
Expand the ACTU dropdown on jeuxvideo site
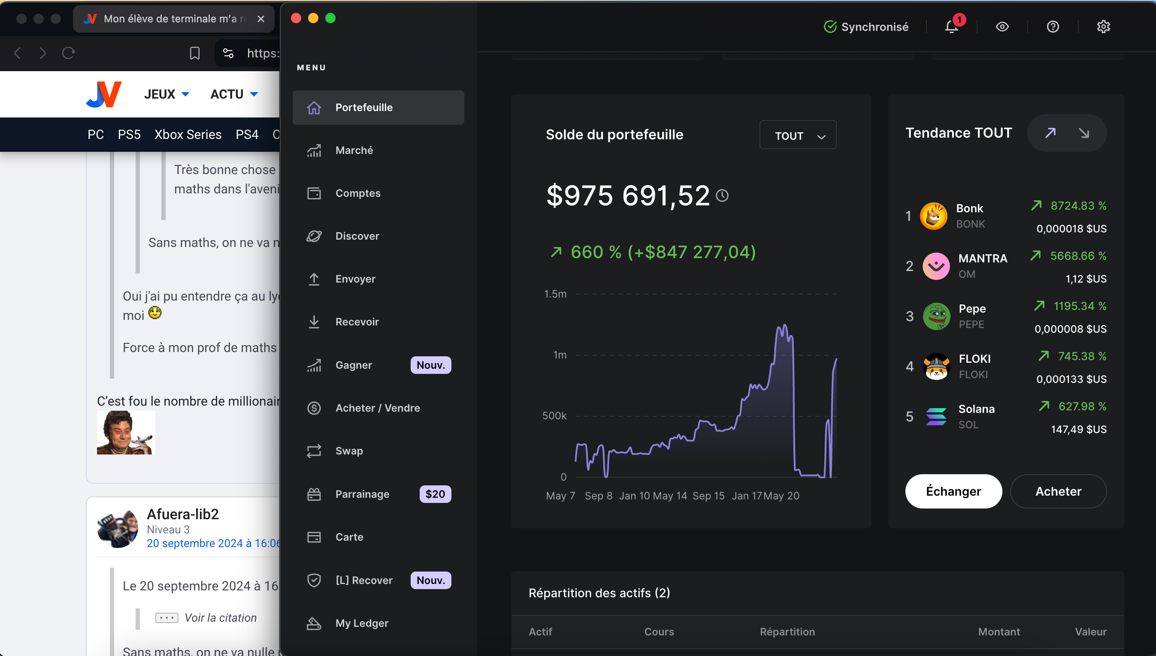[x=234, y=94]
